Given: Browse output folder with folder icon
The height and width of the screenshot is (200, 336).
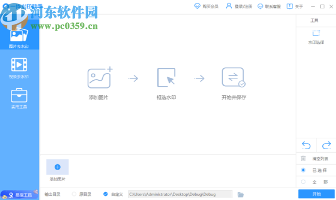Looking at the screenshot, I should 240,195.
